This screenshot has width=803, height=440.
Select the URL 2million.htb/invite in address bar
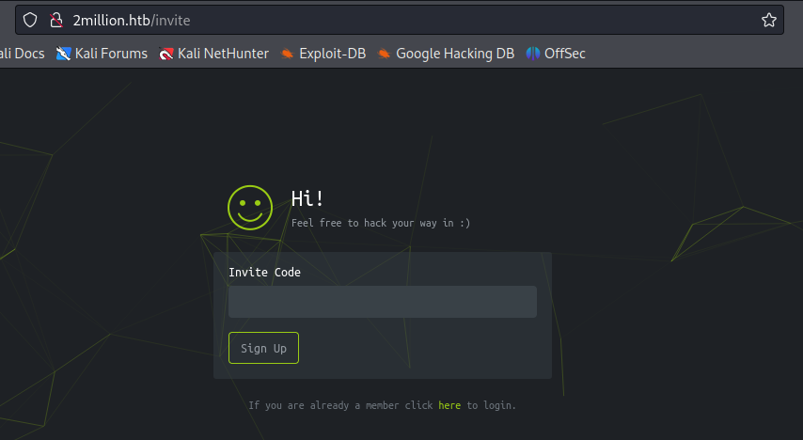point(131,21)
